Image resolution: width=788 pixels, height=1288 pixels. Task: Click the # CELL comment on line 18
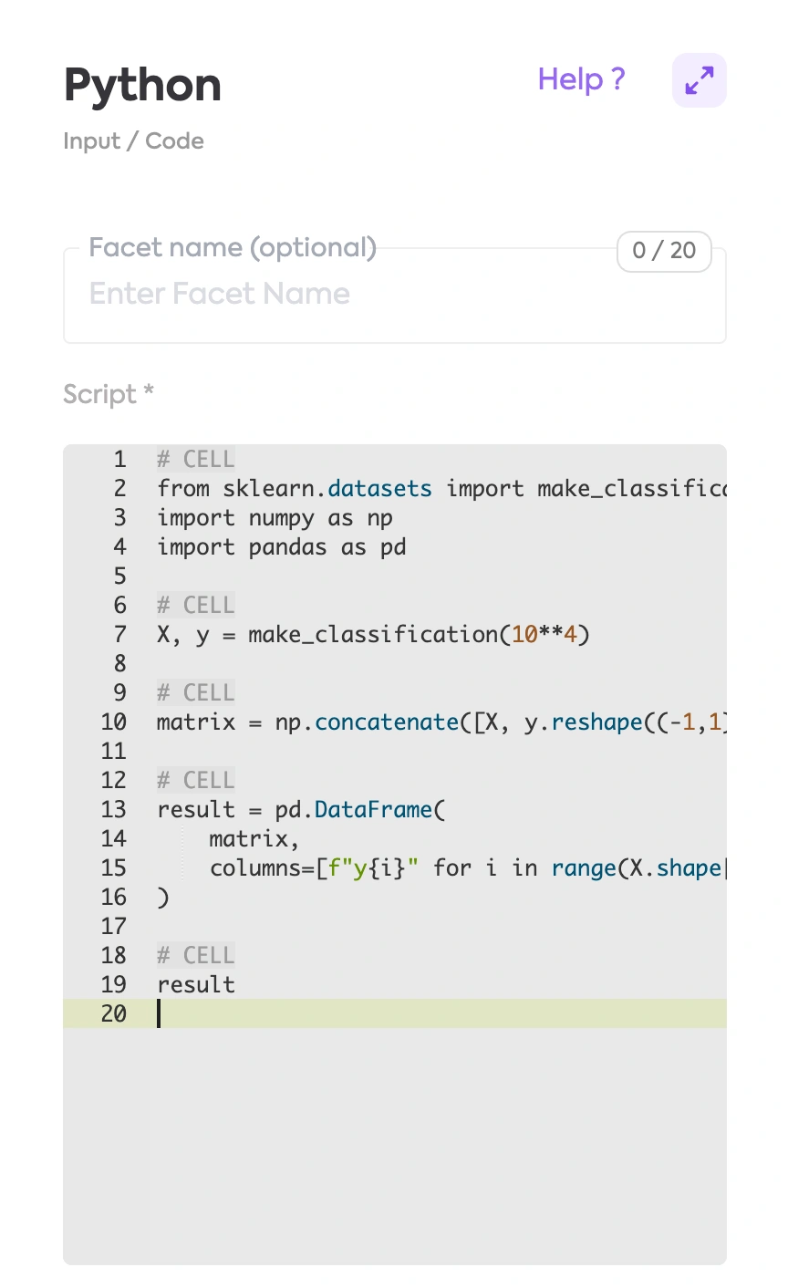[x=195, y=955]
